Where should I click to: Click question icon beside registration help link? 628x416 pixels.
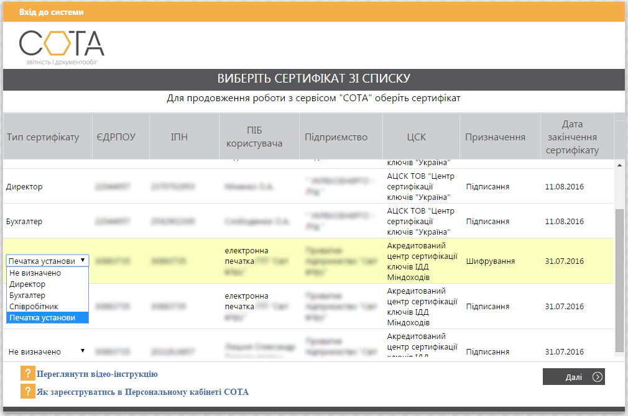click(x=27, y=391)
